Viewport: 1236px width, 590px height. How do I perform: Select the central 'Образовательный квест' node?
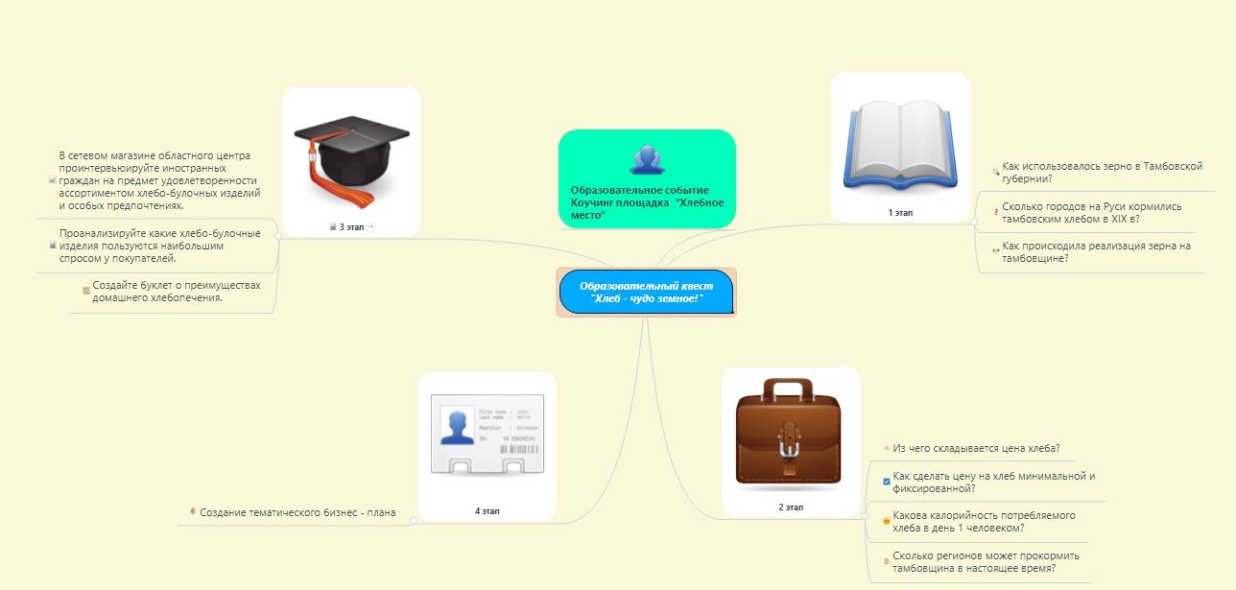646,292
